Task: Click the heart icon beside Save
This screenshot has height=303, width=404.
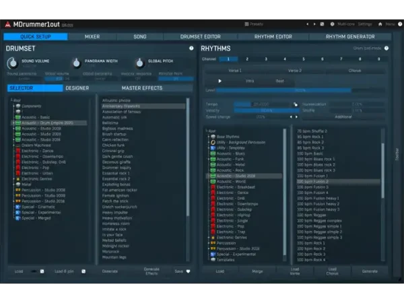Action: [188, 271]
